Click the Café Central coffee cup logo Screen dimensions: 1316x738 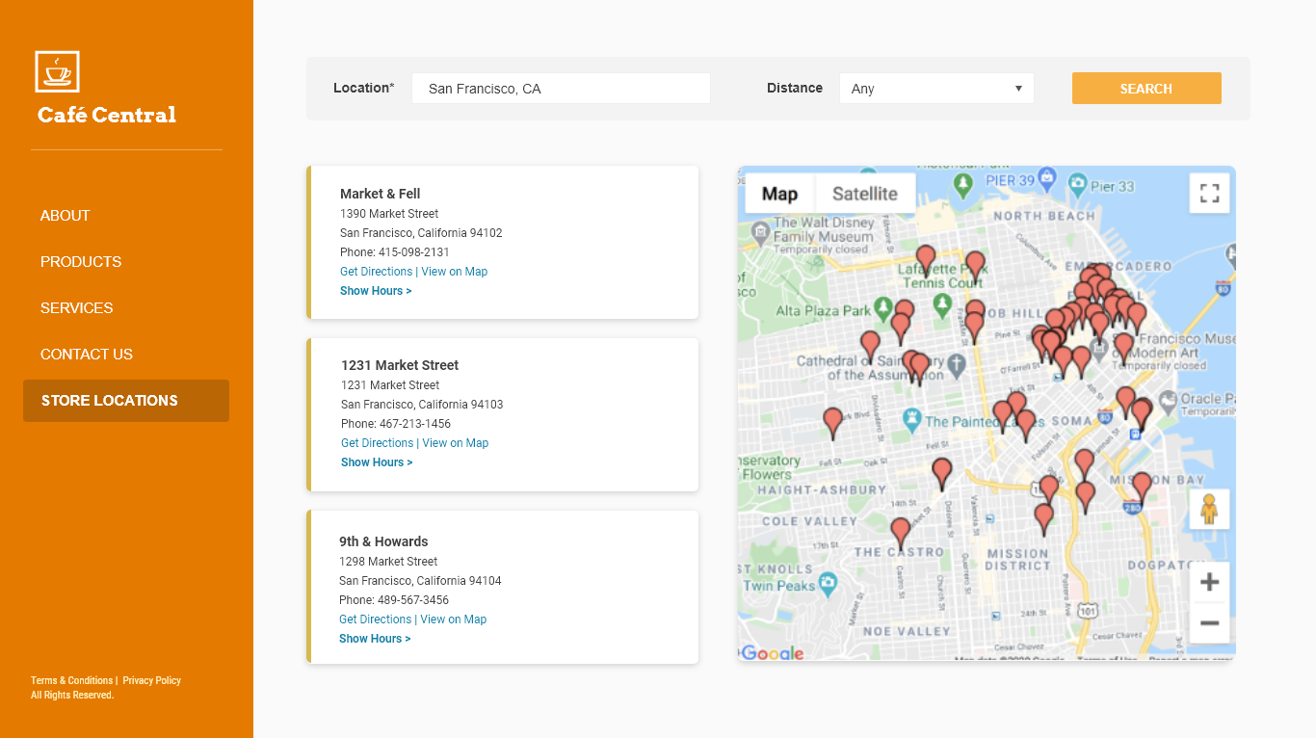click(56, 70)
